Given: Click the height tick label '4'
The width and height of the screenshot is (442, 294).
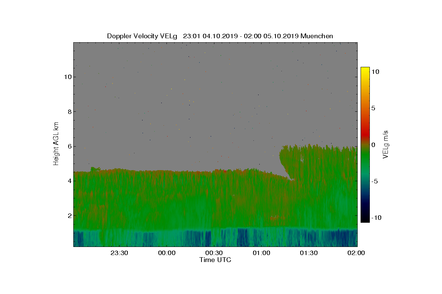Looking at the screenshot, I should pos(69,181).
